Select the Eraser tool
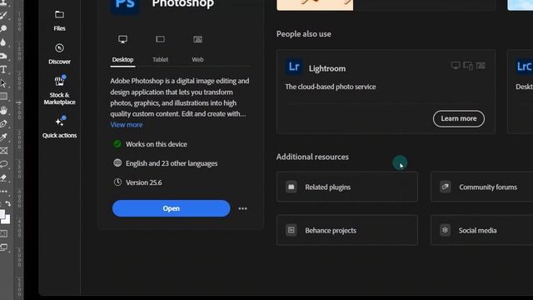This screenshot has width=533, height=300. click(3, 177)
